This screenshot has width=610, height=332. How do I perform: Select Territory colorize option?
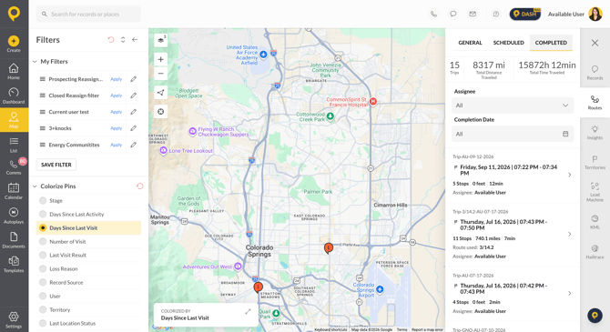[x=88, y=310]
